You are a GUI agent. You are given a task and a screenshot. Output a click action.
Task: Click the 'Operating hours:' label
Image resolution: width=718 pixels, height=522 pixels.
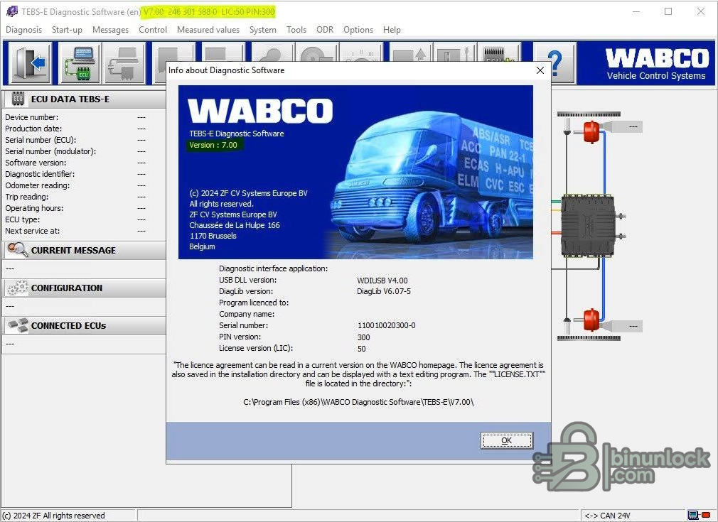(x=34, y=208)
